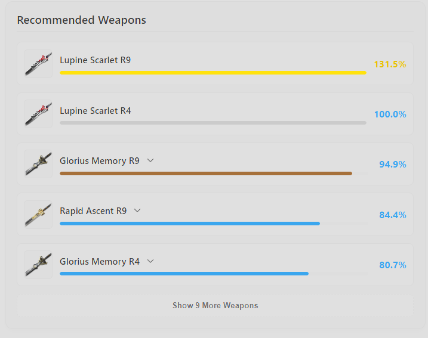This screenshot has width=428, height=338.
Task: Click the Glorius Memory R9 sword icon
Action: [38, 164]
